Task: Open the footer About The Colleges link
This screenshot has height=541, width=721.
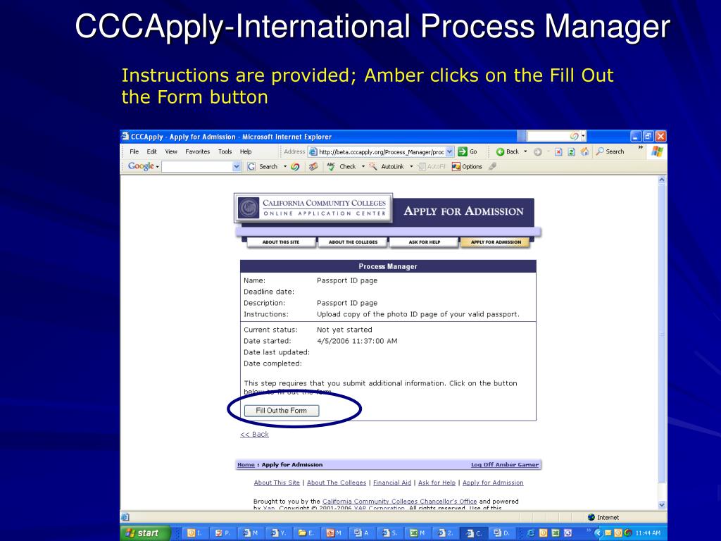Action: 337,483
